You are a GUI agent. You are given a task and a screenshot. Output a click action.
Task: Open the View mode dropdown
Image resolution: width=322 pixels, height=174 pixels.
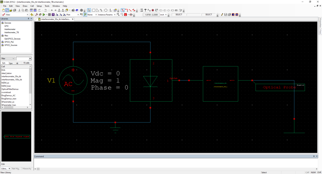coord(28,15)
